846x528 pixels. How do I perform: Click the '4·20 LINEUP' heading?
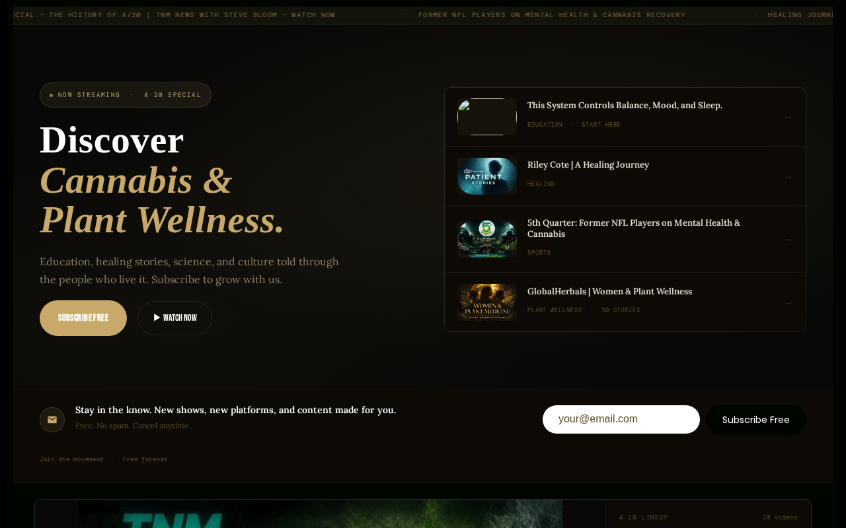point(644,517)
